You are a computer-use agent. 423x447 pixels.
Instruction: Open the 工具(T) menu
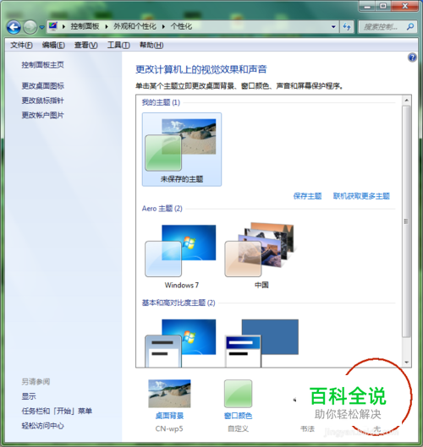pos(118,45)
